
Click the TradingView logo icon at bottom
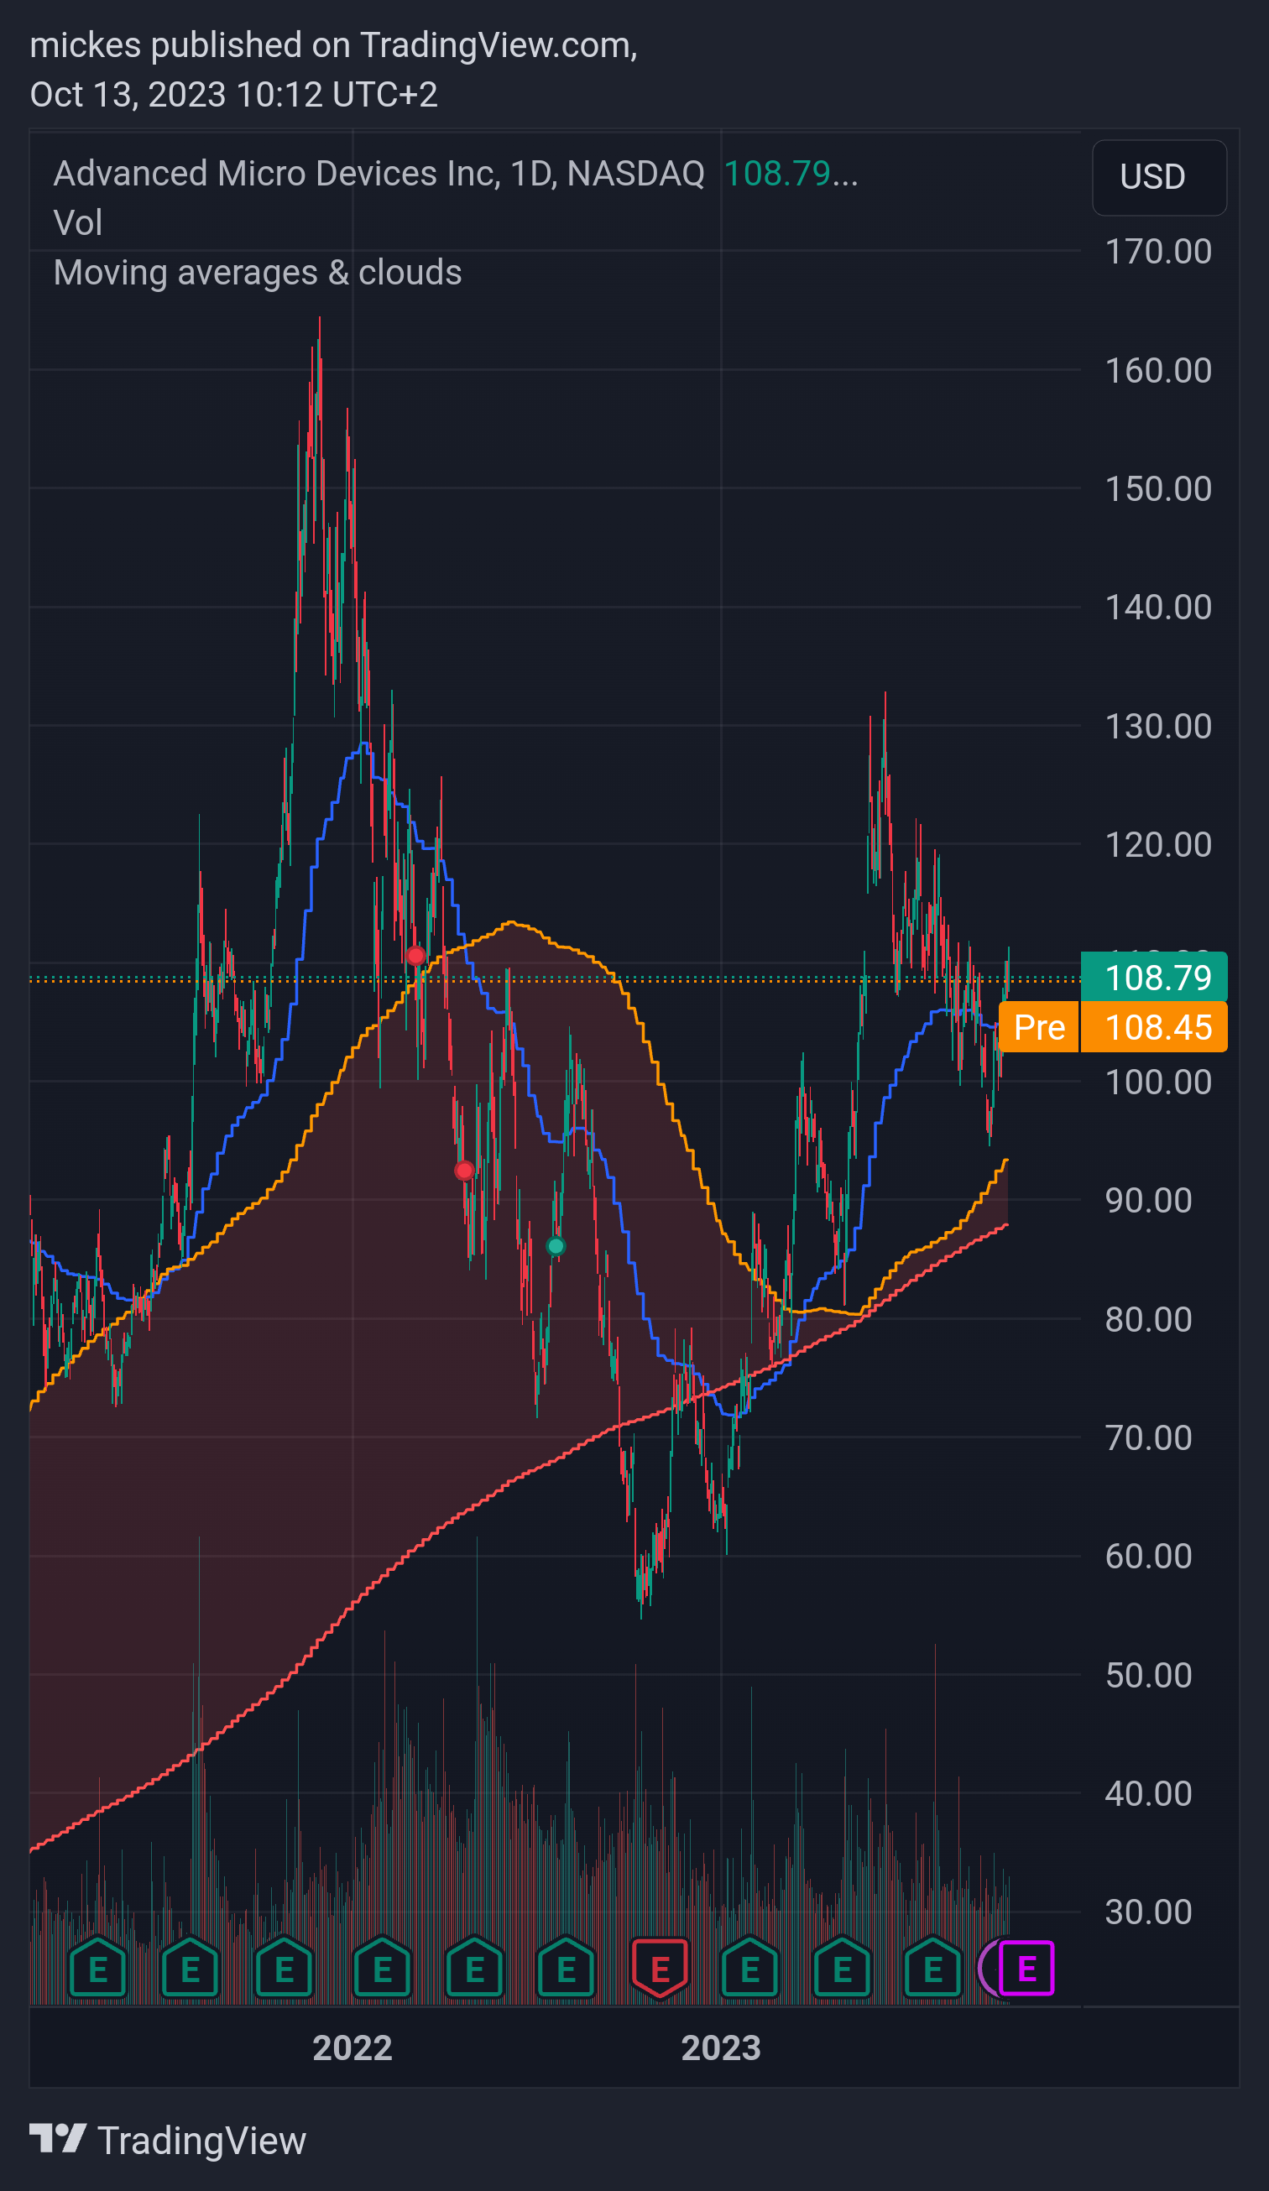coord(57,2138)
